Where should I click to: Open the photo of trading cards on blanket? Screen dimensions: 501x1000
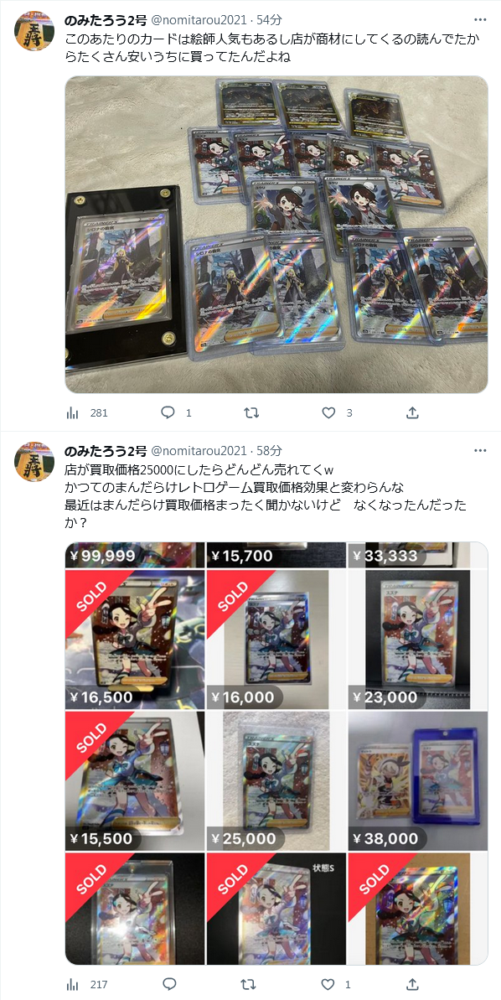coord(276,234)
